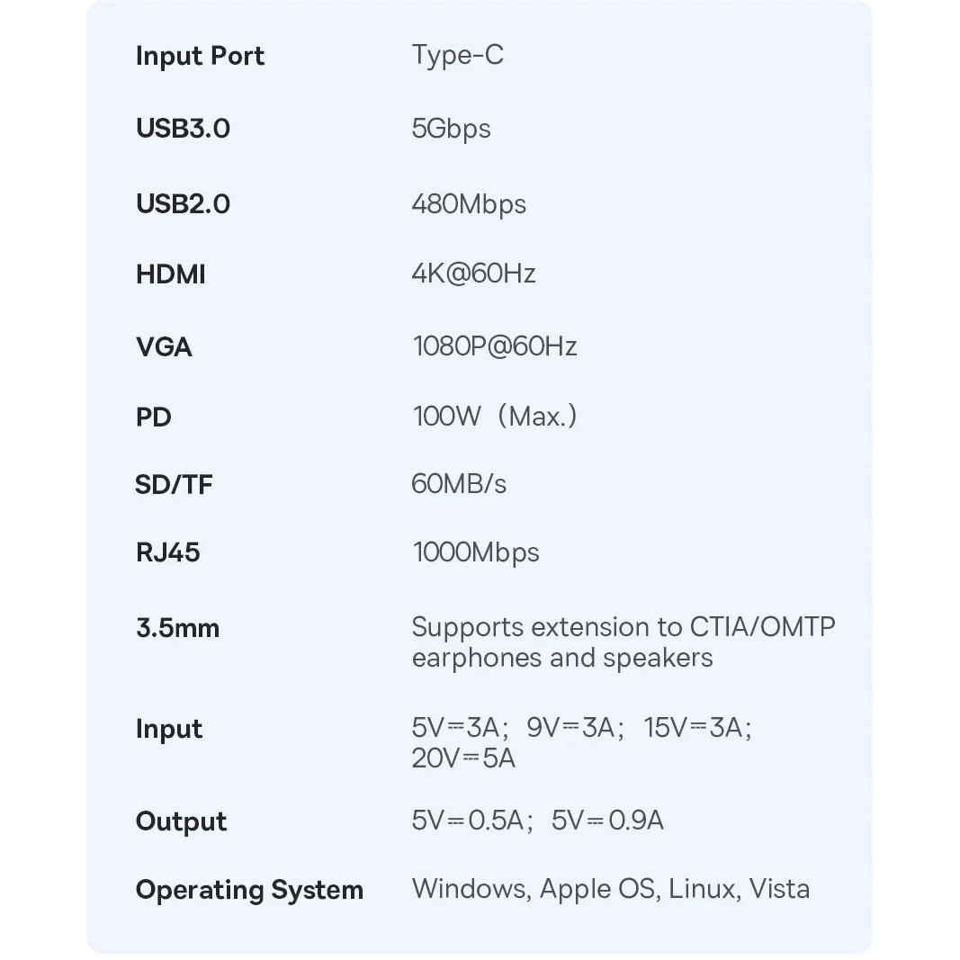The height and width of the screenshot is (960, 960).
Task: Select the Windows, Apple OS, Linux, Vista text
Action: click(x=610, y=889)
